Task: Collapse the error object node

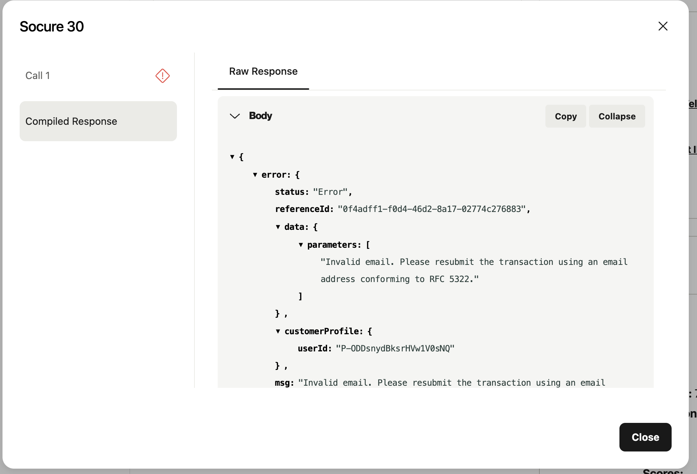Action: pyautogui.click(x=255, y=175)
